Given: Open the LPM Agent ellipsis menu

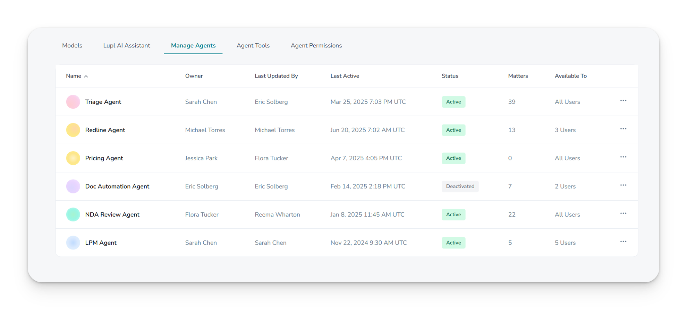Looking at the screenshot, I should click(623, 241).
